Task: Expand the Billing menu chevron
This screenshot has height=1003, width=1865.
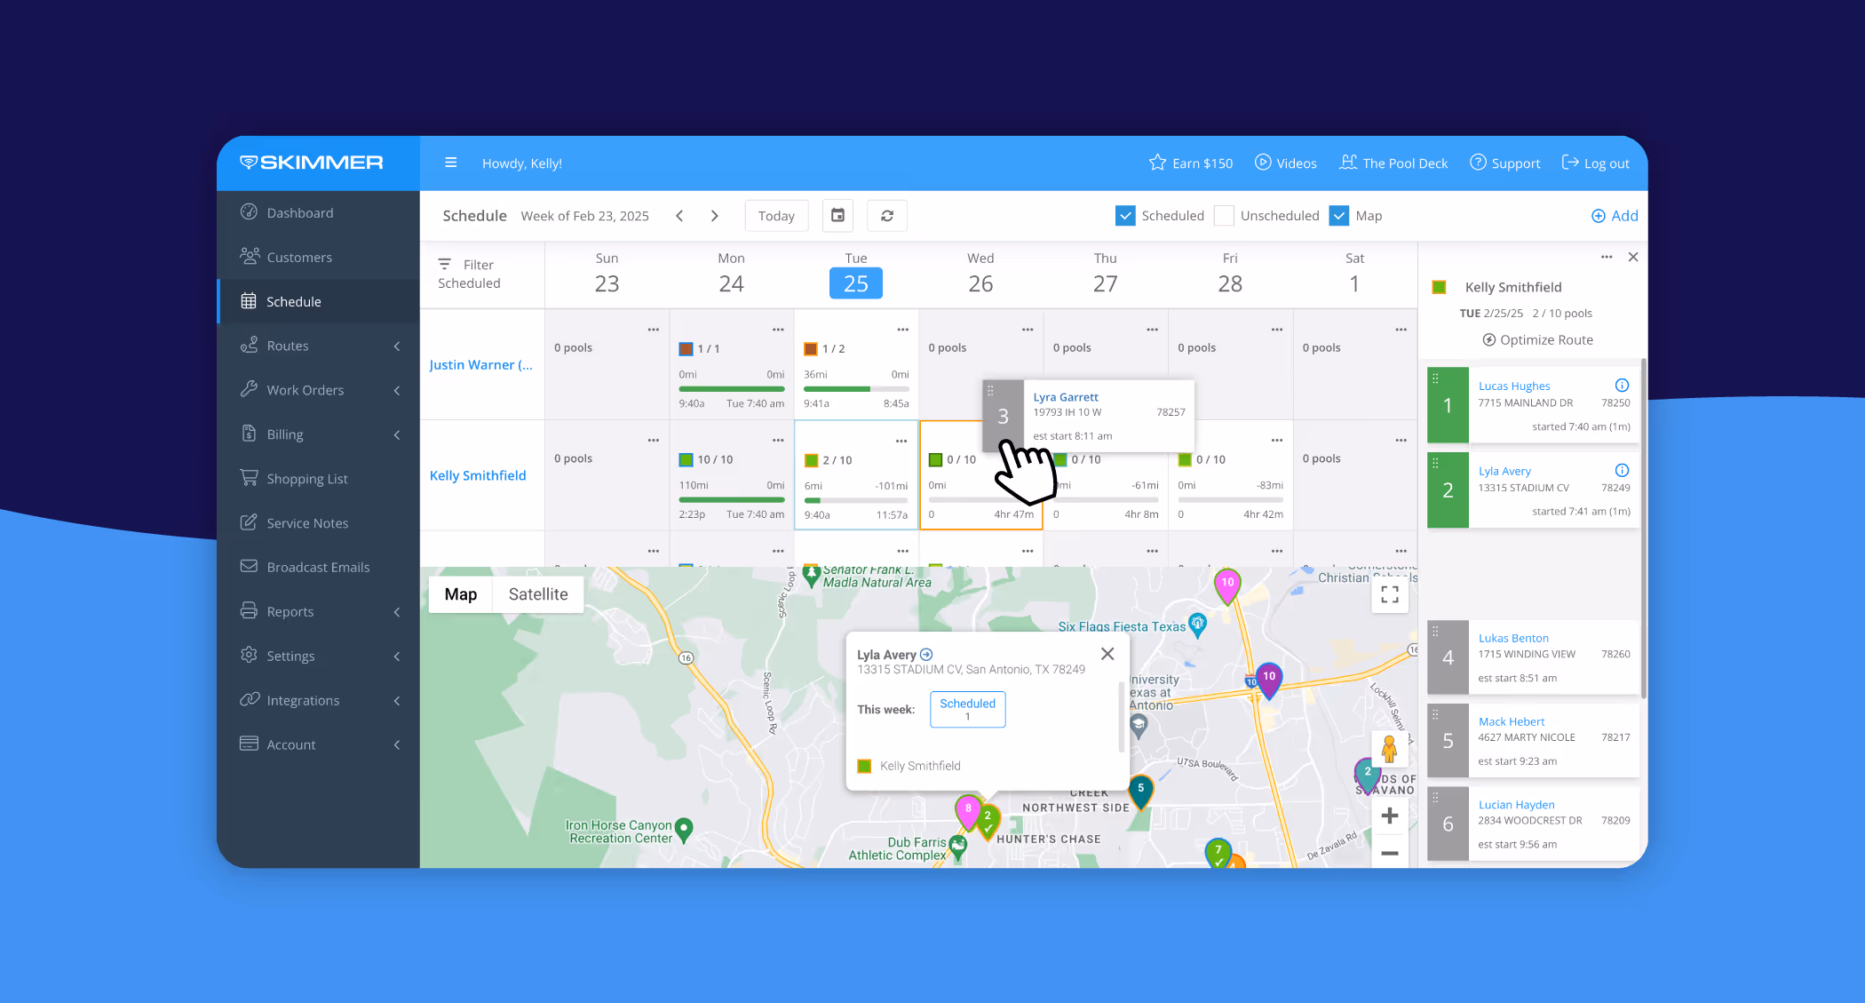Action: 397,434
